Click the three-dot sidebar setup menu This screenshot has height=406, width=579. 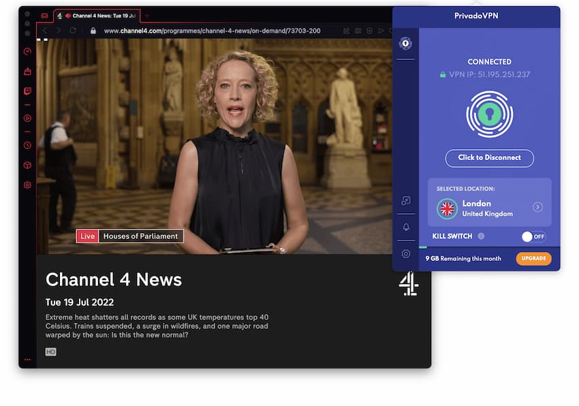coord(28,360)
